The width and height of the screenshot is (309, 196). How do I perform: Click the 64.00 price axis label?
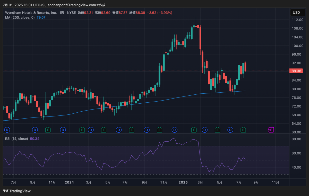(x=297, y=123)
